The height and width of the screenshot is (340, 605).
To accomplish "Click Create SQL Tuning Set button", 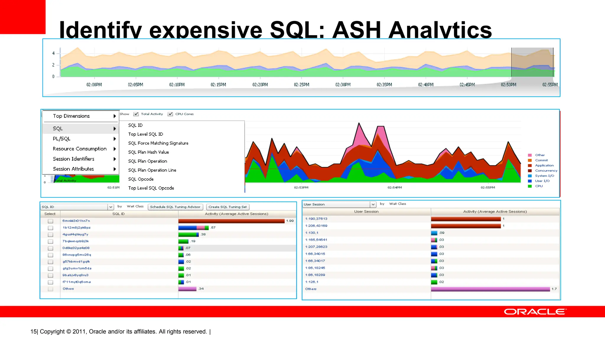I will (227, 207).
